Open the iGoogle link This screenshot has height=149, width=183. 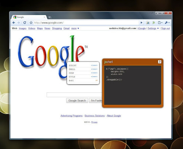tap(142, 29)
